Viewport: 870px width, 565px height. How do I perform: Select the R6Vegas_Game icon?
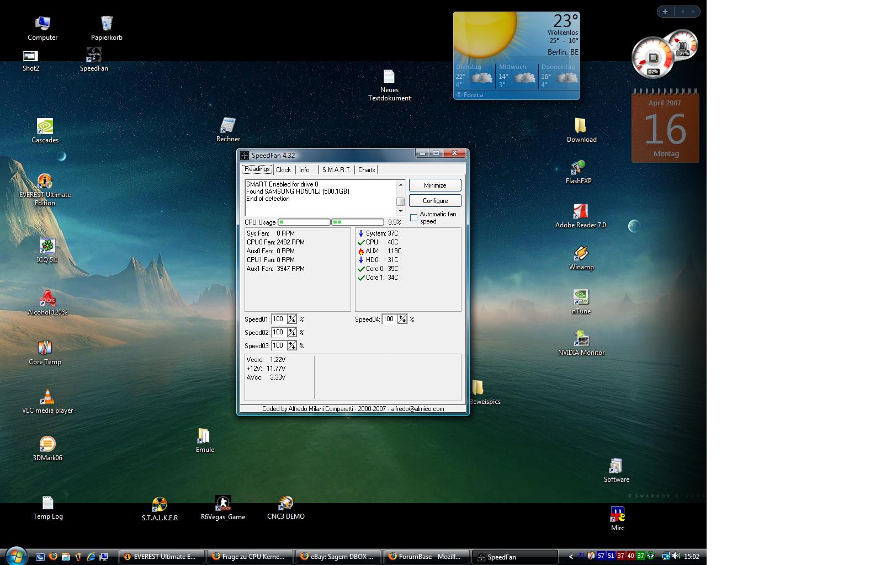tap(223, 508)
